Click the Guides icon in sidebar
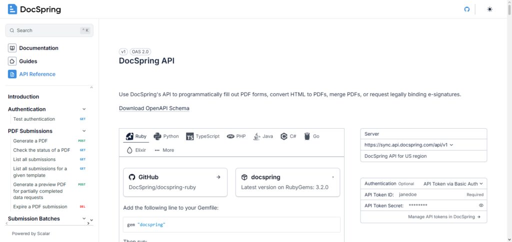The width and height of the screenshot is (512, 242). (12, 61)
